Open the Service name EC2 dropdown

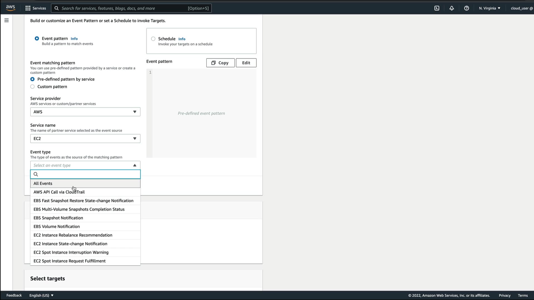point(85,138)
